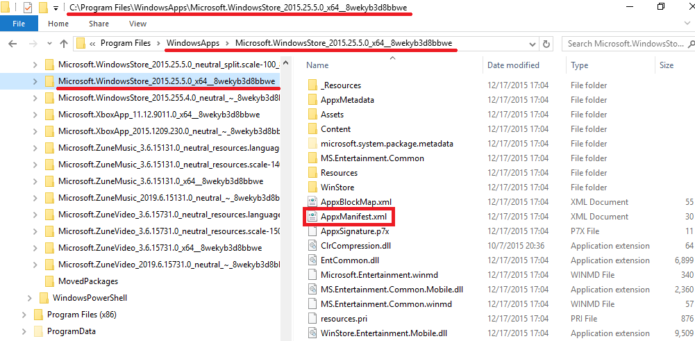This screenshot has width=695, height=341.
Task: Sort by the Date modified column
Action: click(x=513, y=65)
